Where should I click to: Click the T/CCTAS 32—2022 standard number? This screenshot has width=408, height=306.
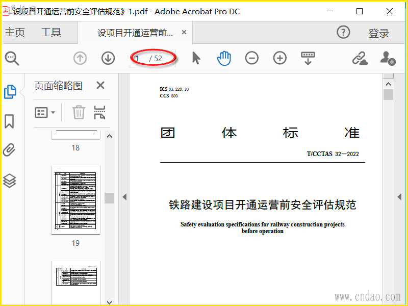333,154
